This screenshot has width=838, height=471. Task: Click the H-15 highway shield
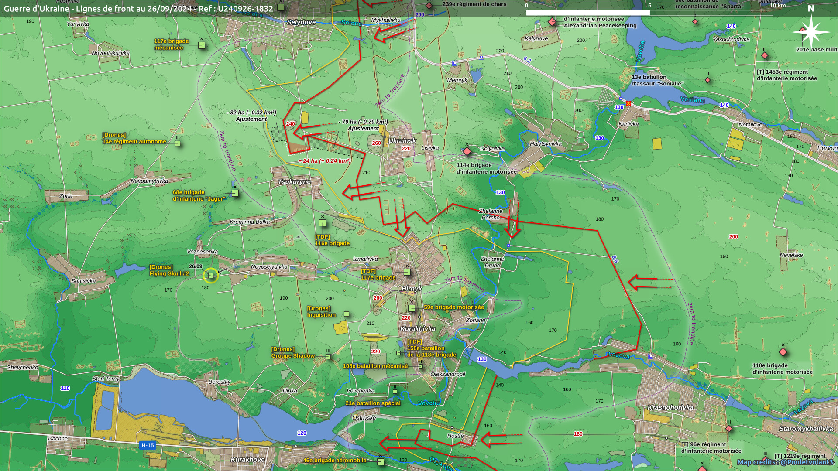coord(148,445)
